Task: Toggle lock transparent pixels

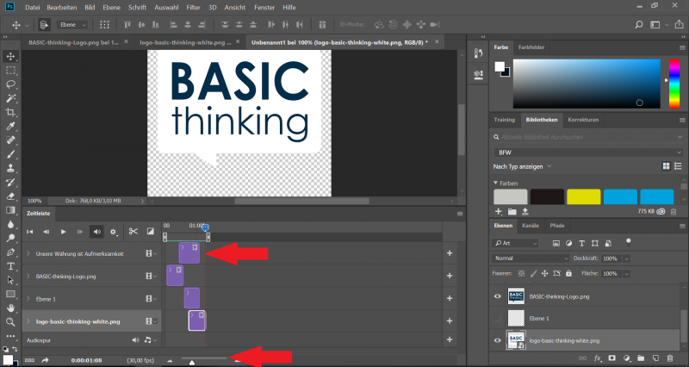Action: pyautogui.click(x=521, y=273)
